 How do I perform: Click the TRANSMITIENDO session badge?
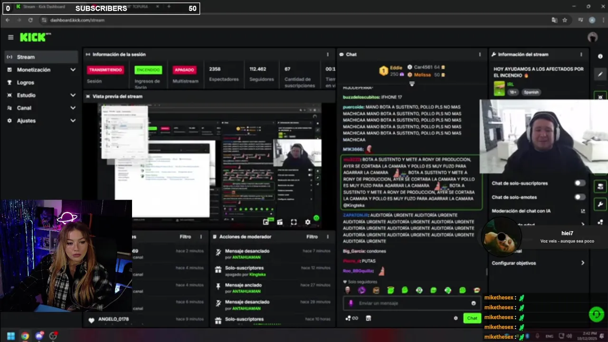[105, 70]
